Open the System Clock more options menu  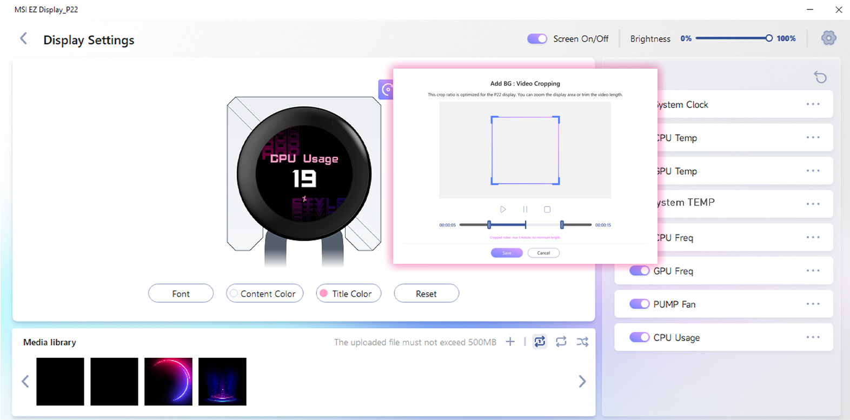click(813, 104)
